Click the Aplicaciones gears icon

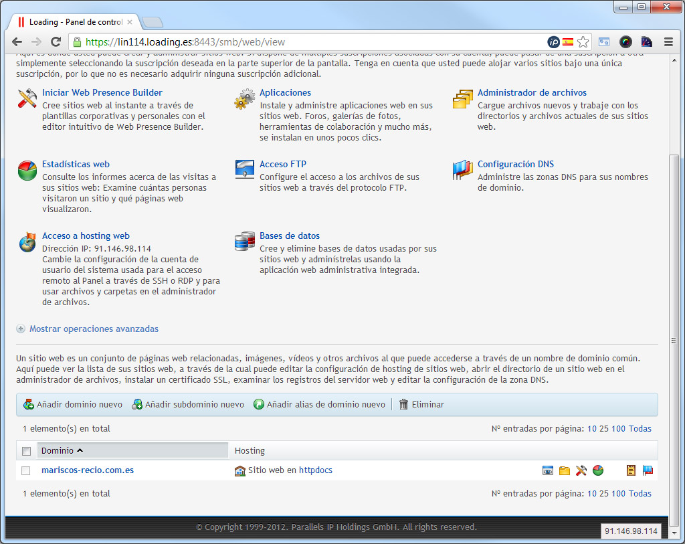pyautogui.click(x=245, y=98)
